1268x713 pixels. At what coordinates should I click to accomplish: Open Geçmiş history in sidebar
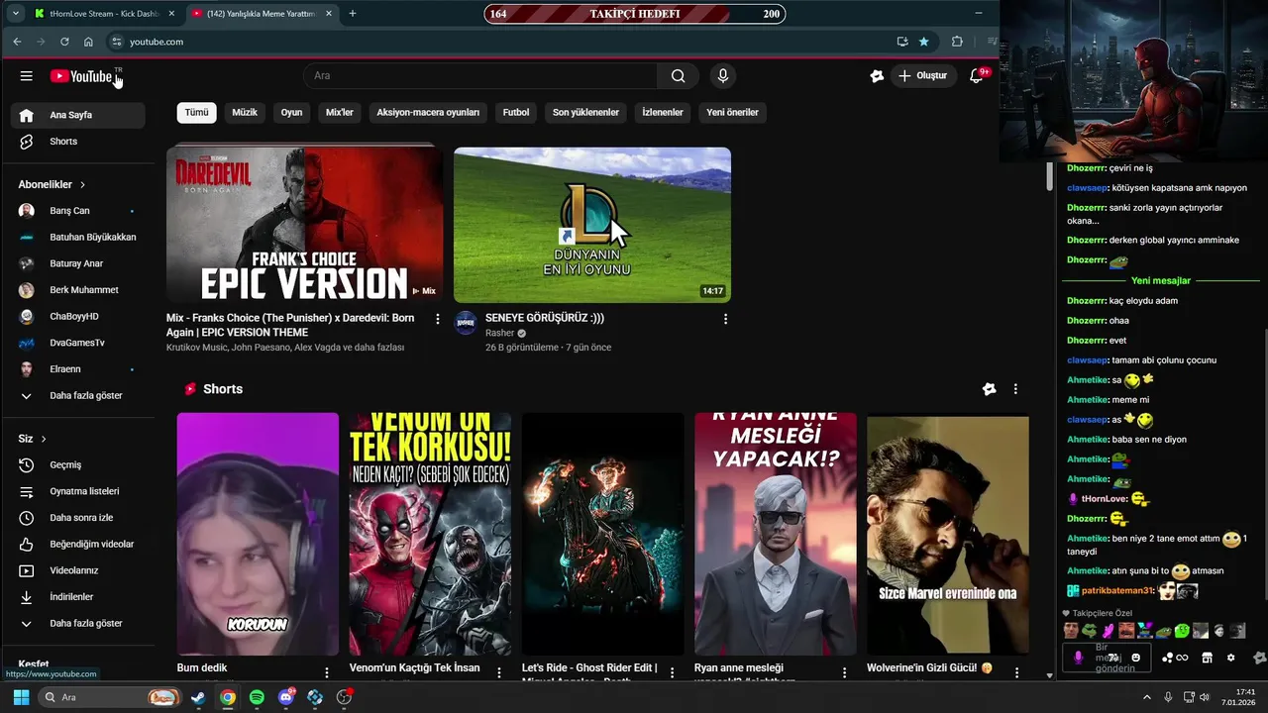[78, 465]
